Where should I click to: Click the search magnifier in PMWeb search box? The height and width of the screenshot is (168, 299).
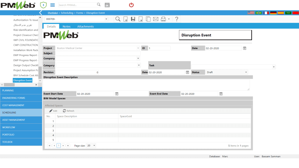[99, 4]
